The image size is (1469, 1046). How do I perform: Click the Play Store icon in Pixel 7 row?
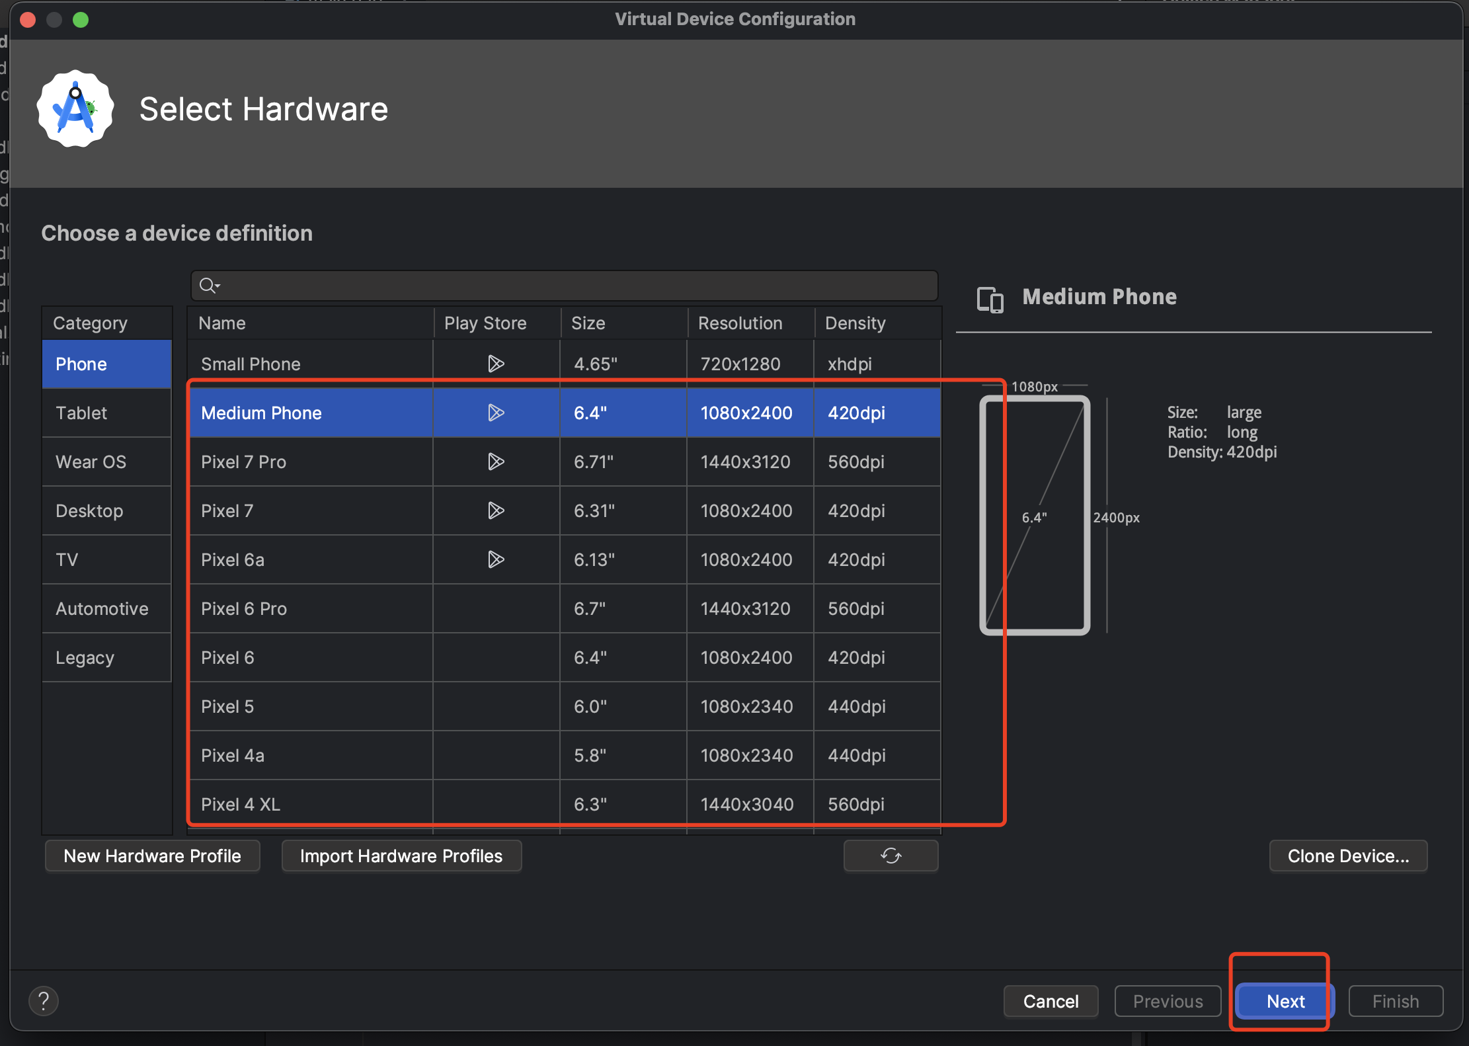496,510
